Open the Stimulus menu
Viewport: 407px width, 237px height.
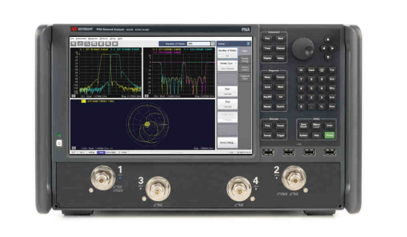103,39
